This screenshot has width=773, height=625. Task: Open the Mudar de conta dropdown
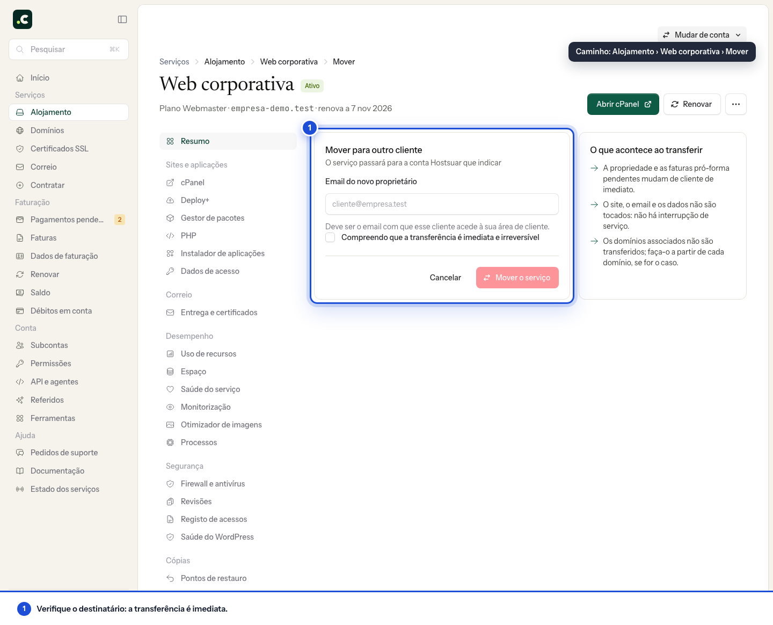702,35
